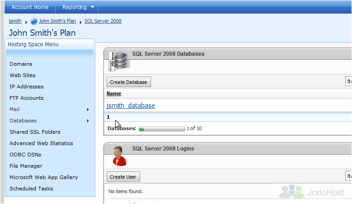Image resolution: width=352 pixels, height=204 pixels.
Task: Follow John Smith's Plan breadcrumb link
Action: pyautogui.click(x=57, y=21)
